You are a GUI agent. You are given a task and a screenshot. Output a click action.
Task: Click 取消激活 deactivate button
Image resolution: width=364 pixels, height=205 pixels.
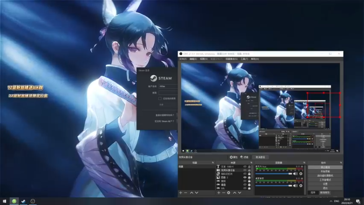(260, 157)
